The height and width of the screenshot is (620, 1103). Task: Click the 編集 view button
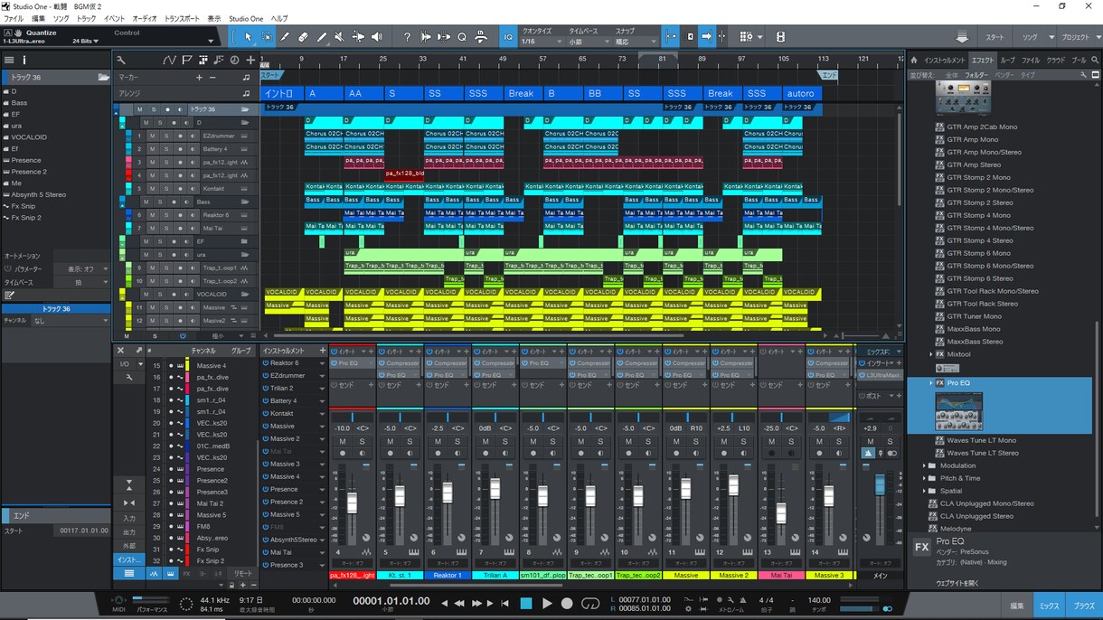pos(1017,606)
